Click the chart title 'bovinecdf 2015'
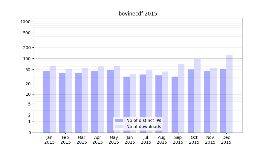 (x=138, y=14)
